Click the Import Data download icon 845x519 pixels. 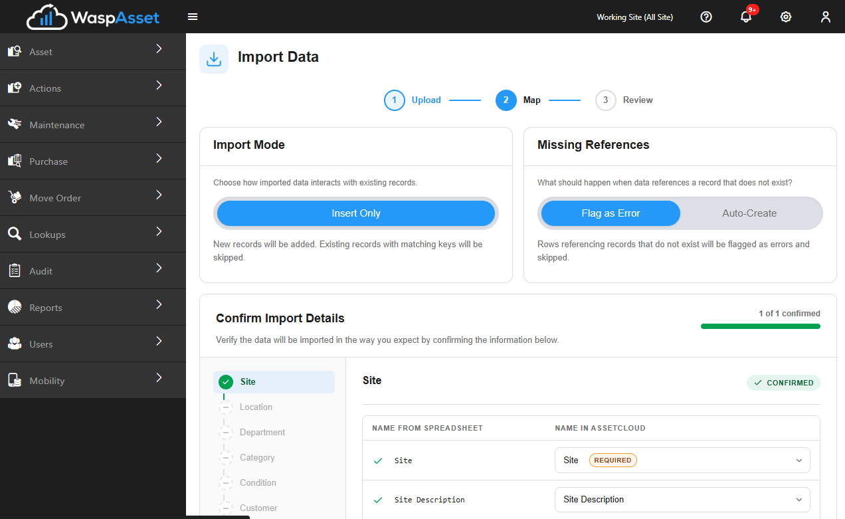pos(214,59)
